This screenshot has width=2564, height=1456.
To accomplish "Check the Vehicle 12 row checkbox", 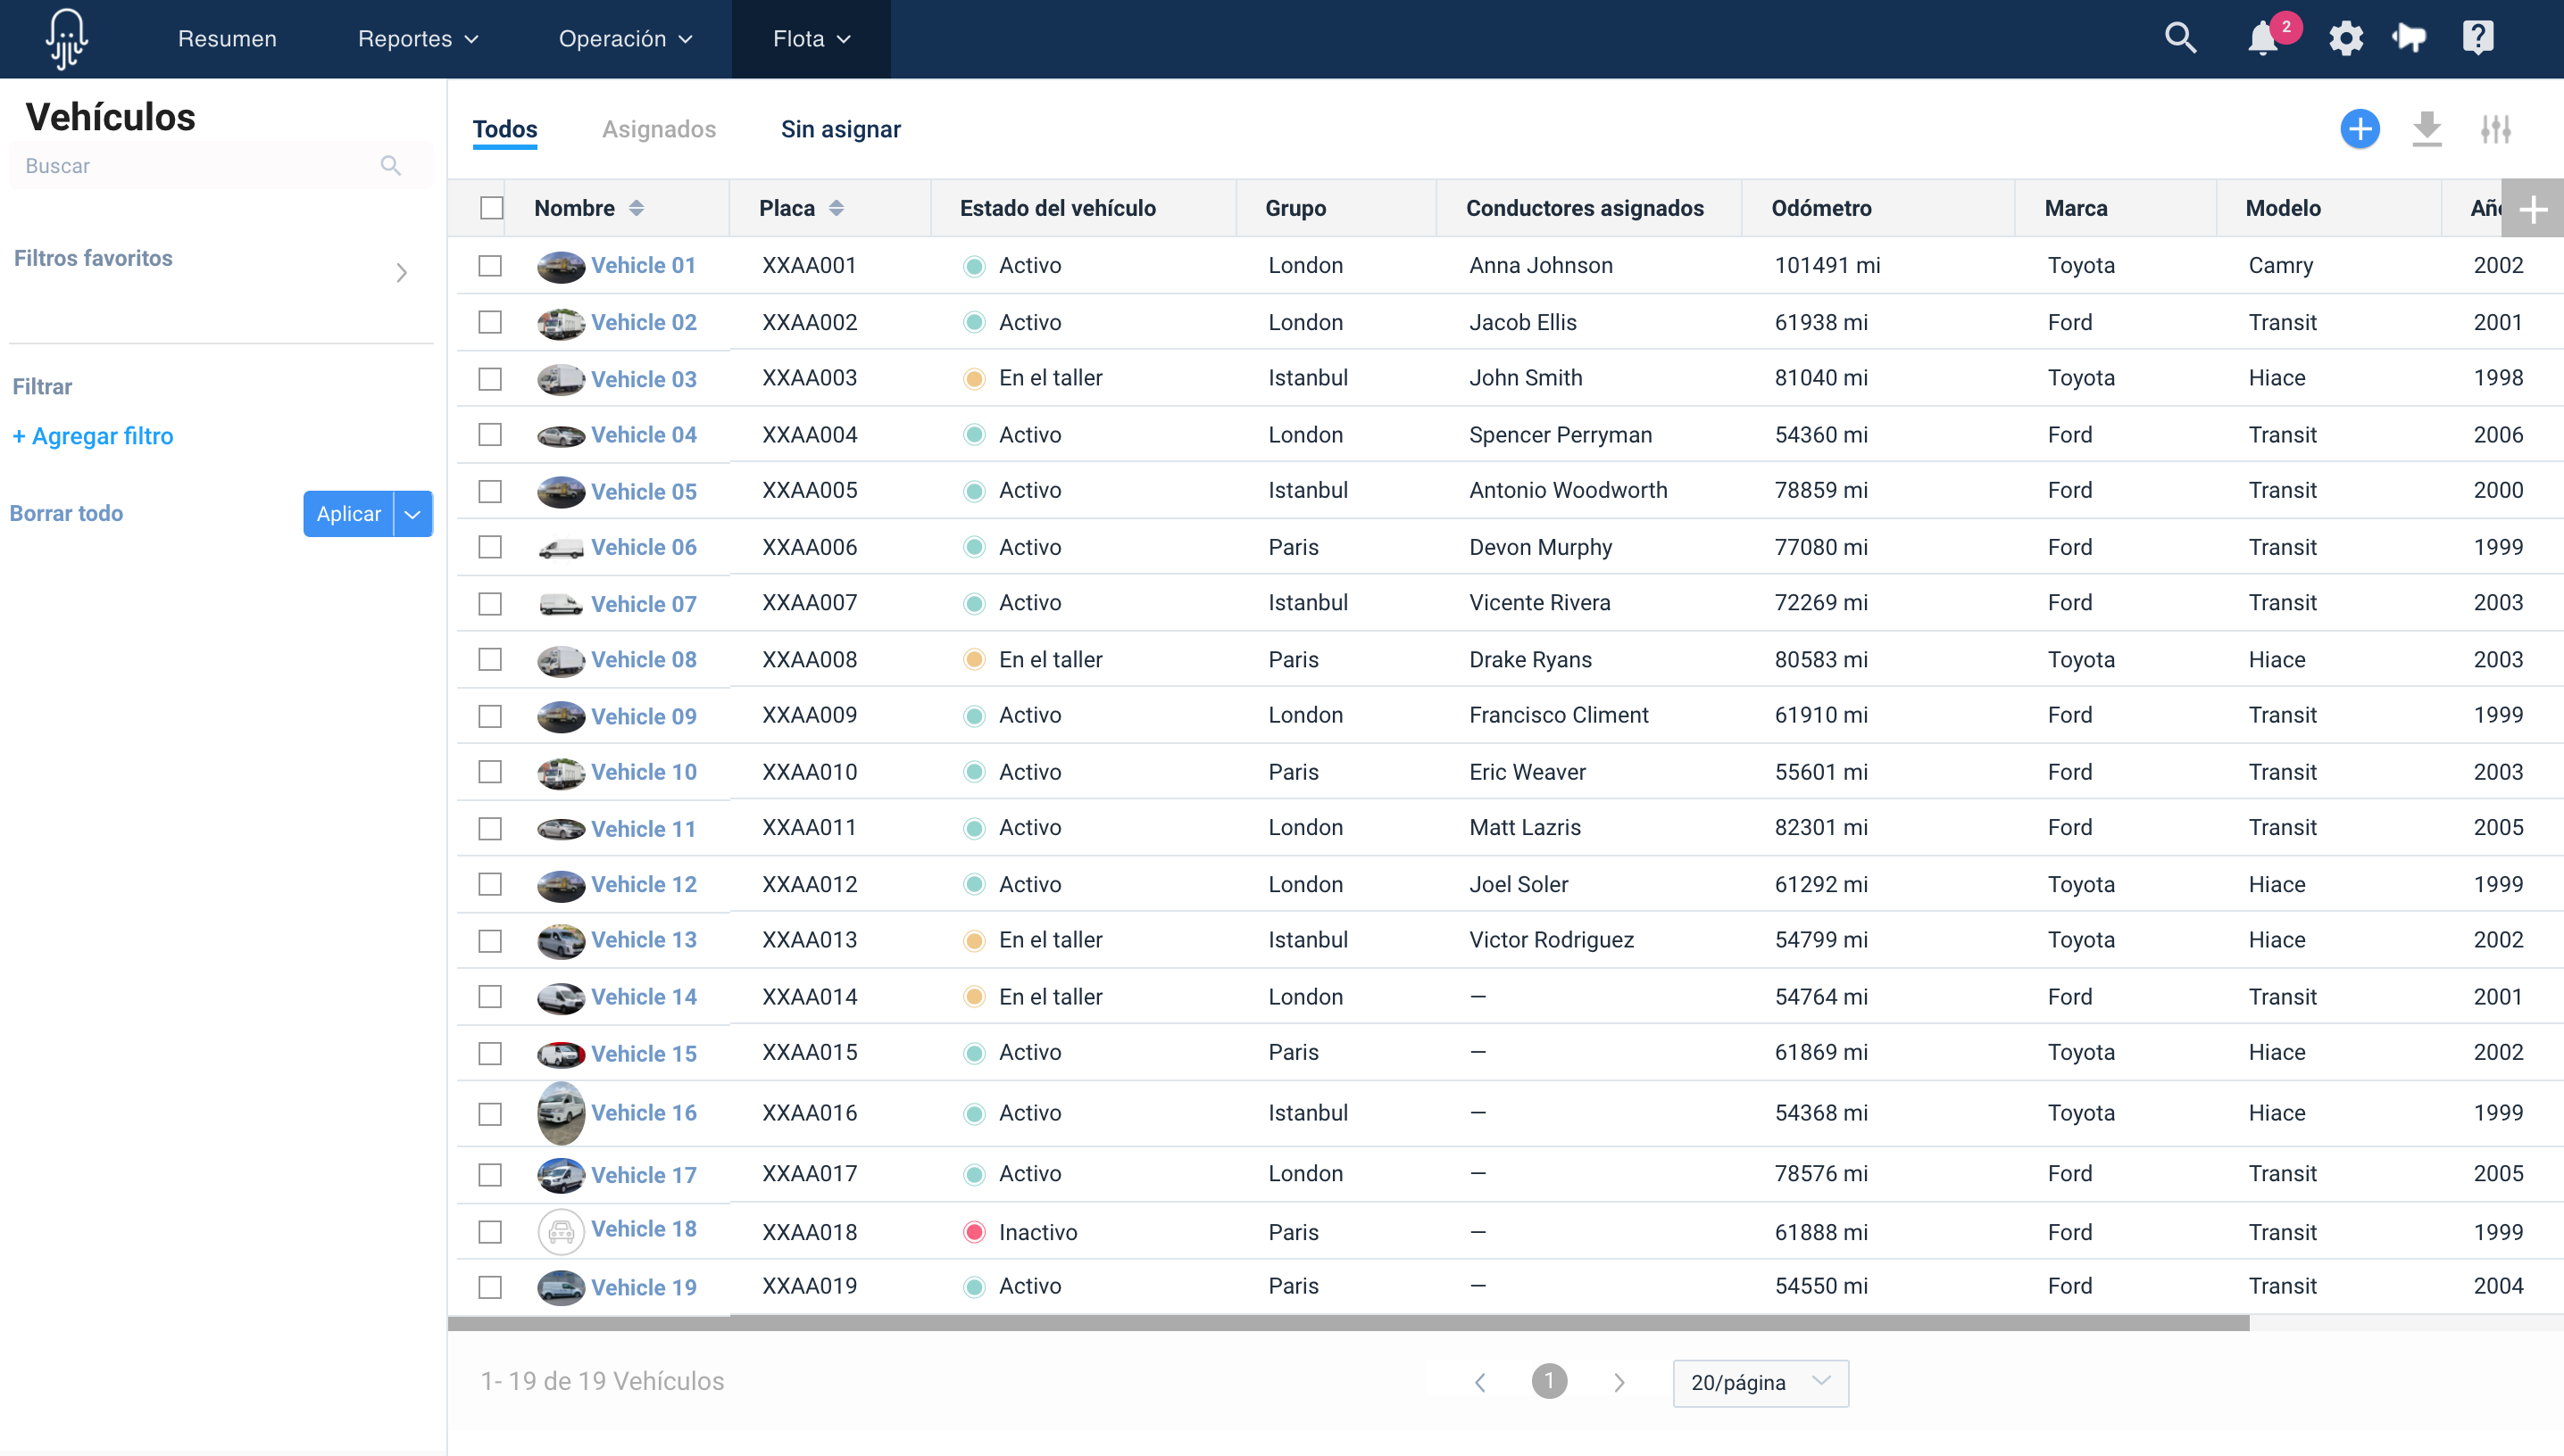I will click(x=490, y=884).
